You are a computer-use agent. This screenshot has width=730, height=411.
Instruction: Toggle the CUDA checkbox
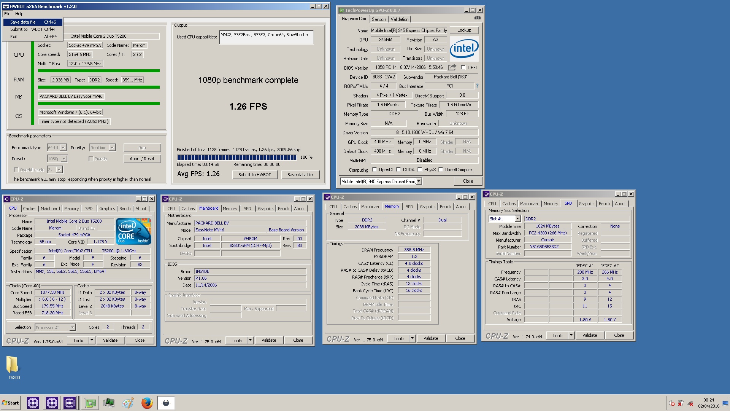point(398,170)
